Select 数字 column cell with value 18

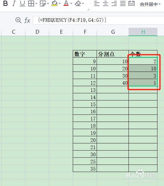point(85,125)
